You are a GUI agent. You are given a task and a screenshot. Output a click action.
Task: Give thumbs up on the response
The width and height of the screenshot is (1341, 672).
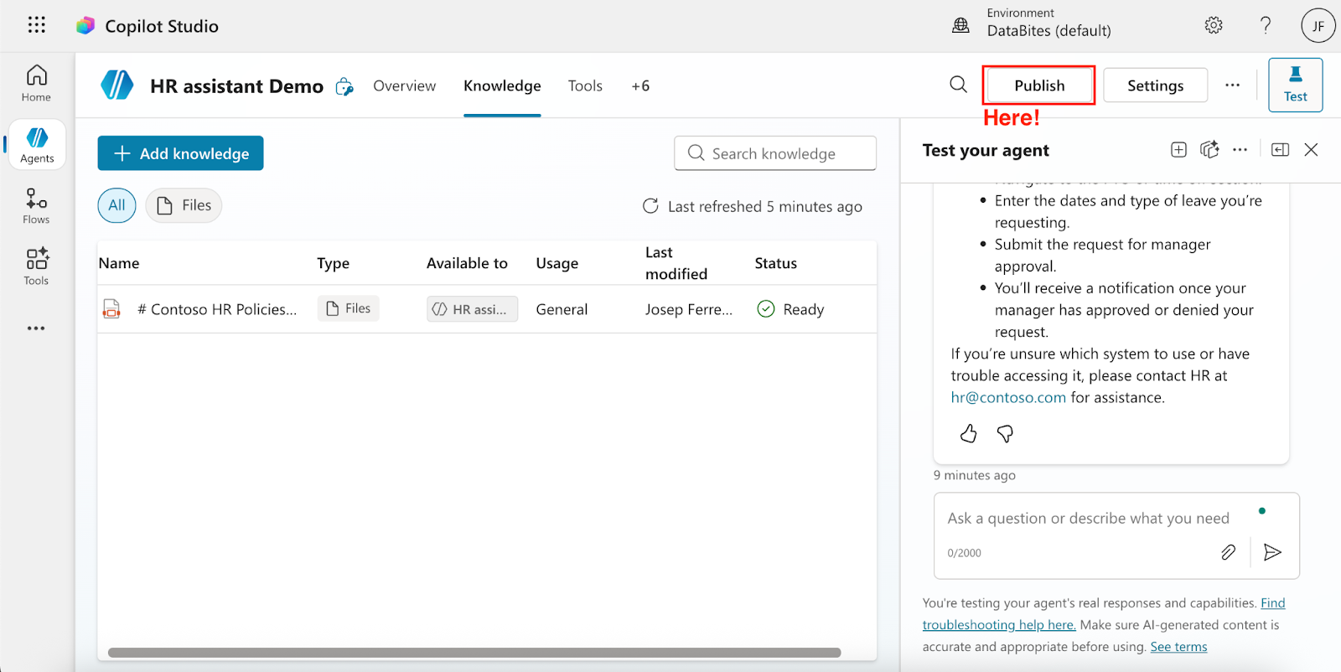[968, 433]
